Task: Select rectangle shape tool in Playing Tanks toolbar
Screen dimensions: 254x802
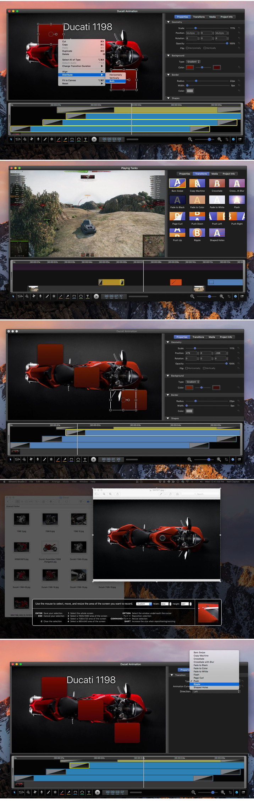Action: (74, 296)
